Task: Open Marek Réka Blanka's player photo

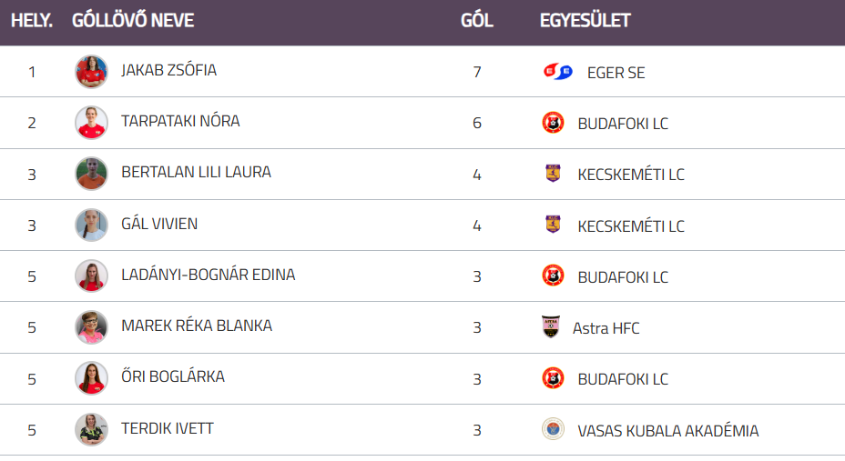Action: click(x=91, y=327)
